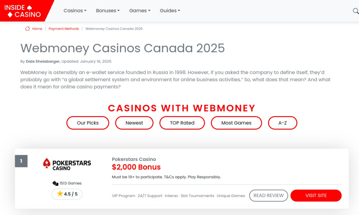Expand the Bonuses dropdown menu
359x215 pixels.
[x=108, y=11]
